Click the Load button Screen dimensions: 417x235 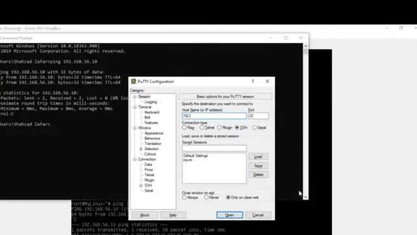pos(258,157)
